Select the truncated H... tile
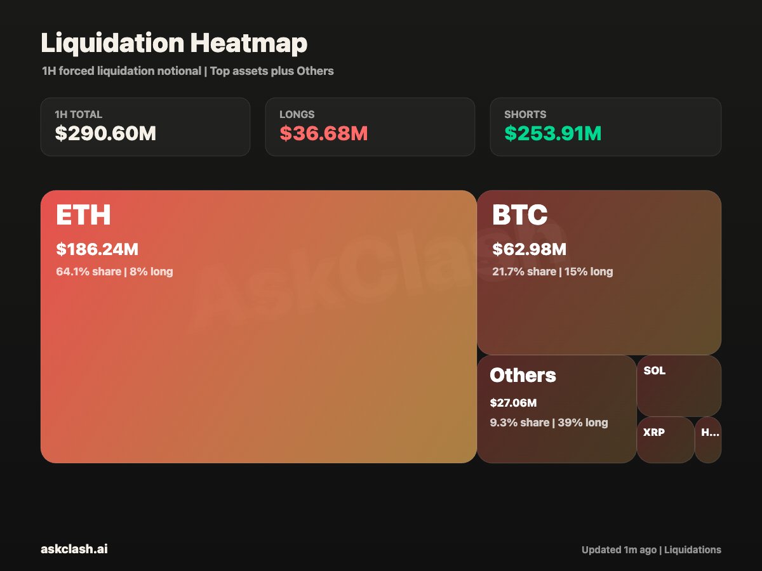The image size is (762, 571). click(708, 440)
